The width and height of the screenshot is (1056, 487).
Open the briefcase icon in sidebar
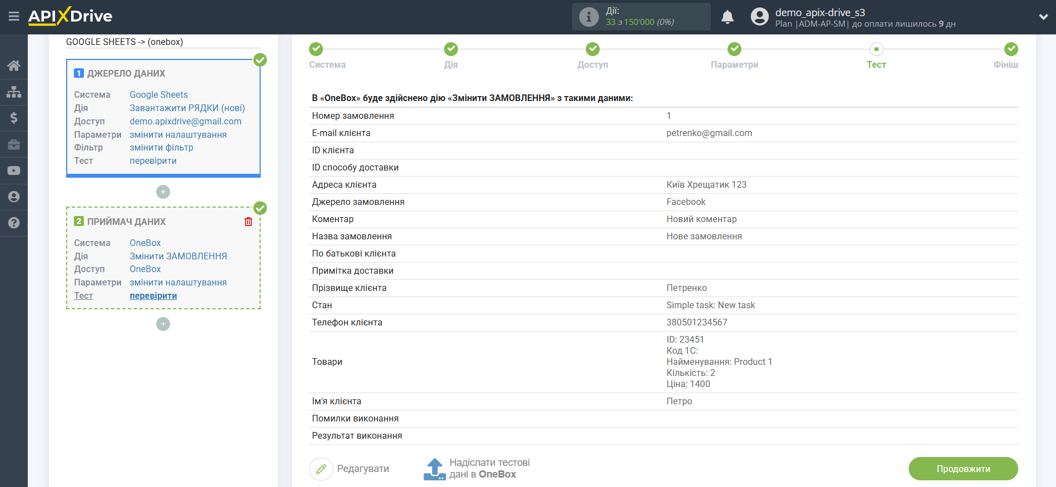pos(14,144)
